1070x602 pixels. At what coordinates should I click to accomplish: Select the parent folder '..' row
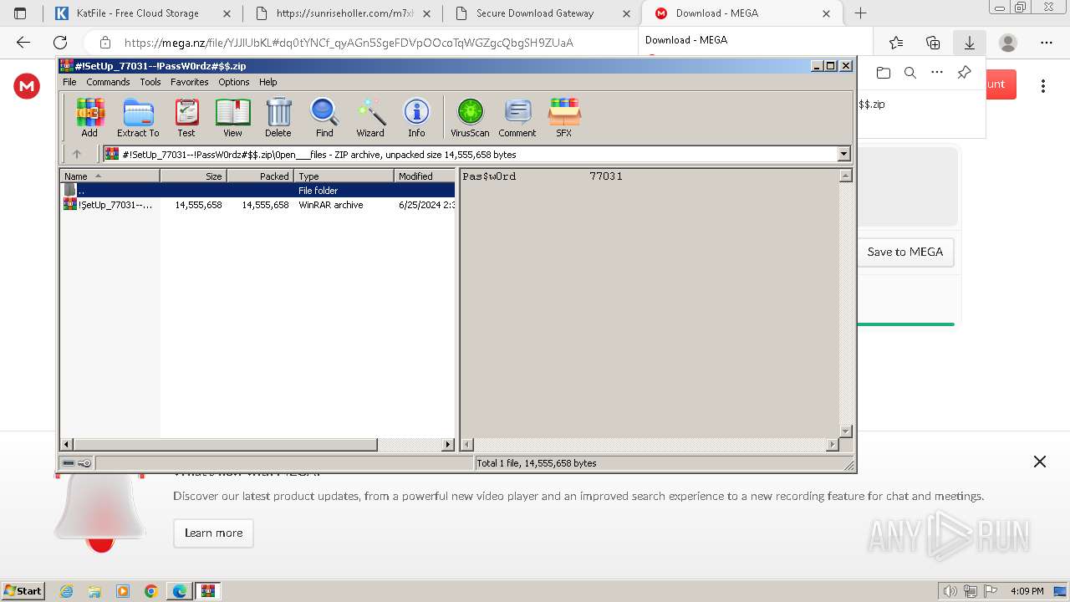coord(257,191)
